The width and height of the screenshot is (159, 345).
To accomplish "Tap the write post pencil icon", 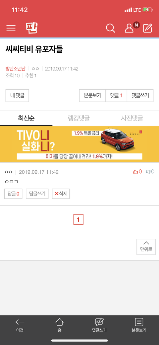I will point(148,28).
